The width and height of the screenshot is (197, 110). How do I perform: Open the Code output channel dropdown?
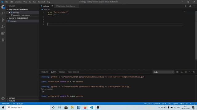tap(163, 72)
